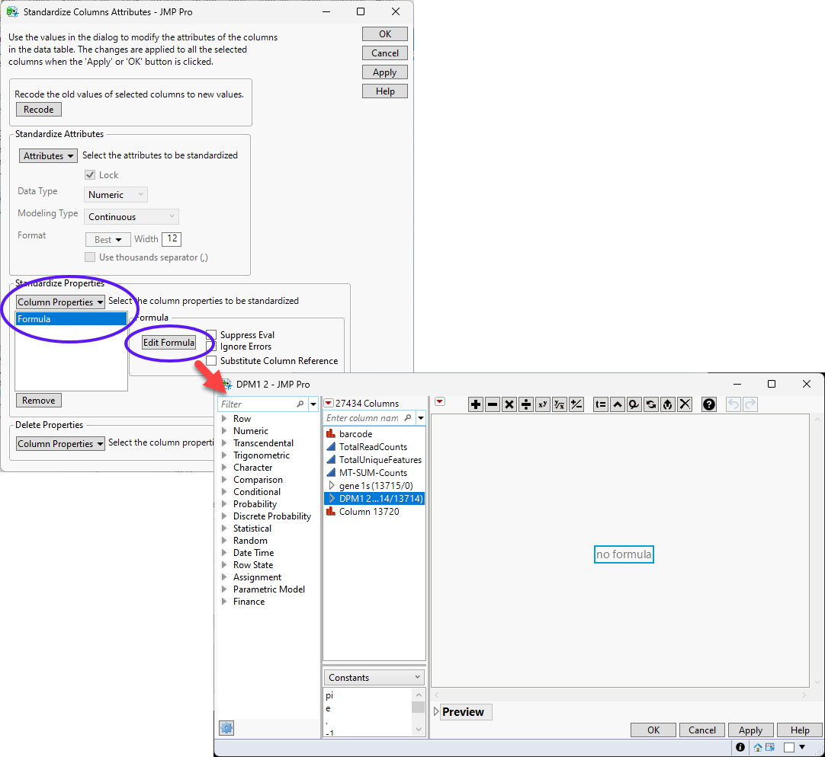The height and width of the screenshot is (757, 825).
Task: Expand the Row function category
Action: (x=225, y=418)
